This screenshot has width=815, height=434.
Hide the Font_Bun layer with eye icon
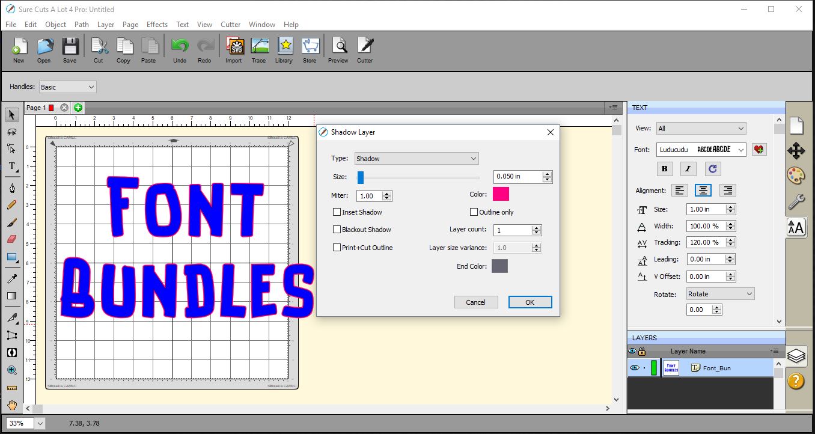(x=633, y=368)
